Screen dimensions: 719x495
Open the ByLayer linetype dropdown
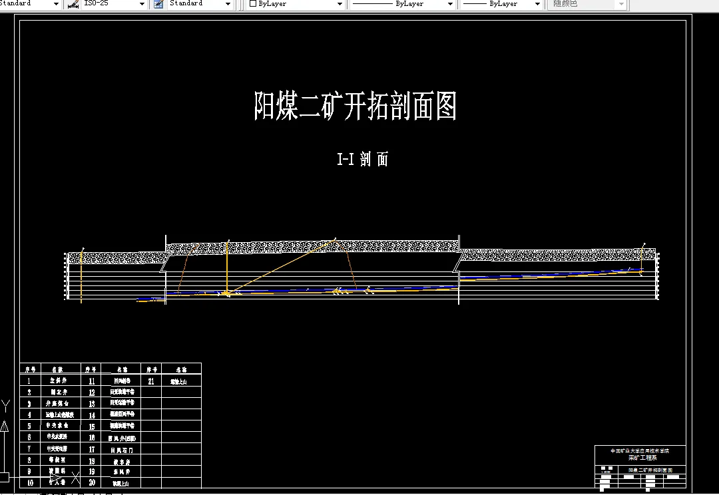click(x=451, y=4)
